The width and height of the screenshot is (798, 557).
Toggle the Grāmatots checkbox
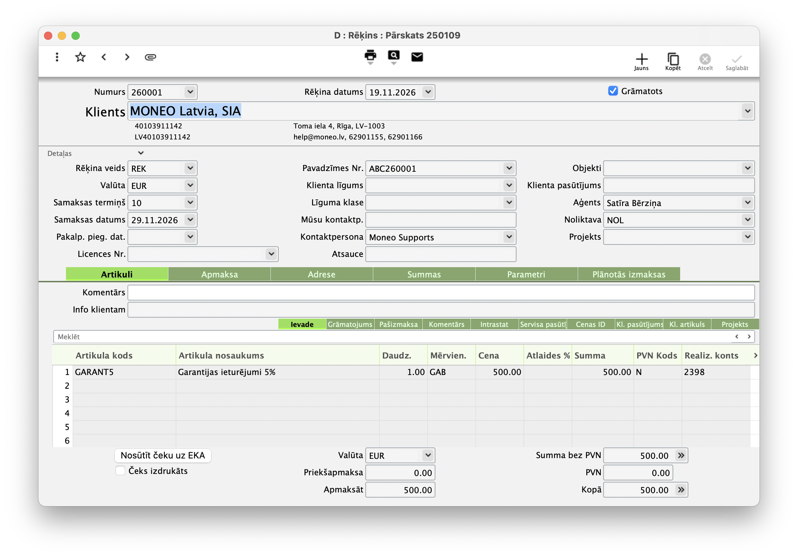[x=613, y=91]
